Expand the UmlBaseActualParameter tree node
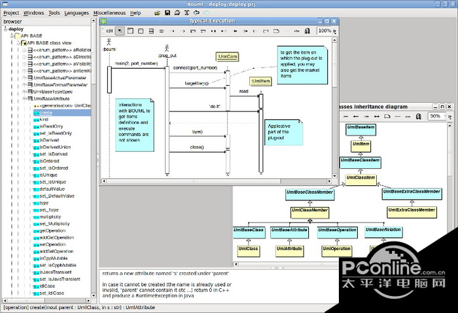The width and height of the screenshot is (458, 313). 24,77
